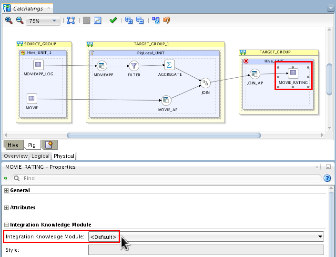The height and width of the screenshot is (257, 336).
Task: Click the gray collapse node toolbar icon
Action: click(x=87, y=21)
